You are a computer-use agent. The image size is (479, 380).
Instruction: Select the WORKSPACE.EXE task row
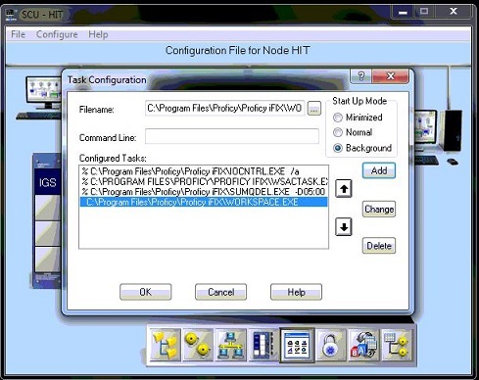coord(204,202)
